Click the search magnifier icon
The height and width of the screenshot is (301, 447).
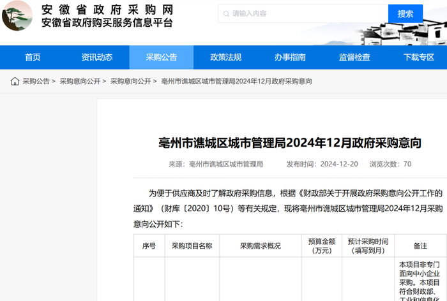[x=226, y=13]
